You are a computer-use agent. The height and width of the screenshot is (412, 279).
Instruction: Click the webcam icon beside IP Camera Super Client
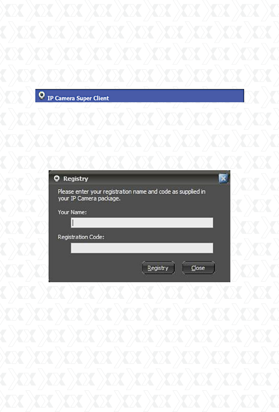pyautogui.click(x=41, y=95)
